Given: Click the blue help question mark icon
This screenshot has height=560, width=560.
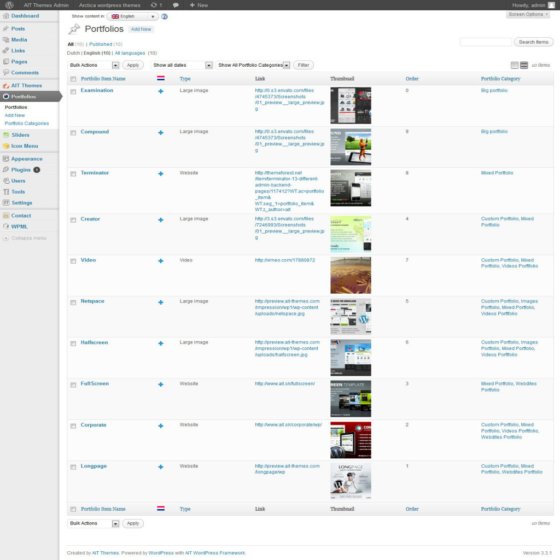Looking at the screenshot, I should point(165,17).
